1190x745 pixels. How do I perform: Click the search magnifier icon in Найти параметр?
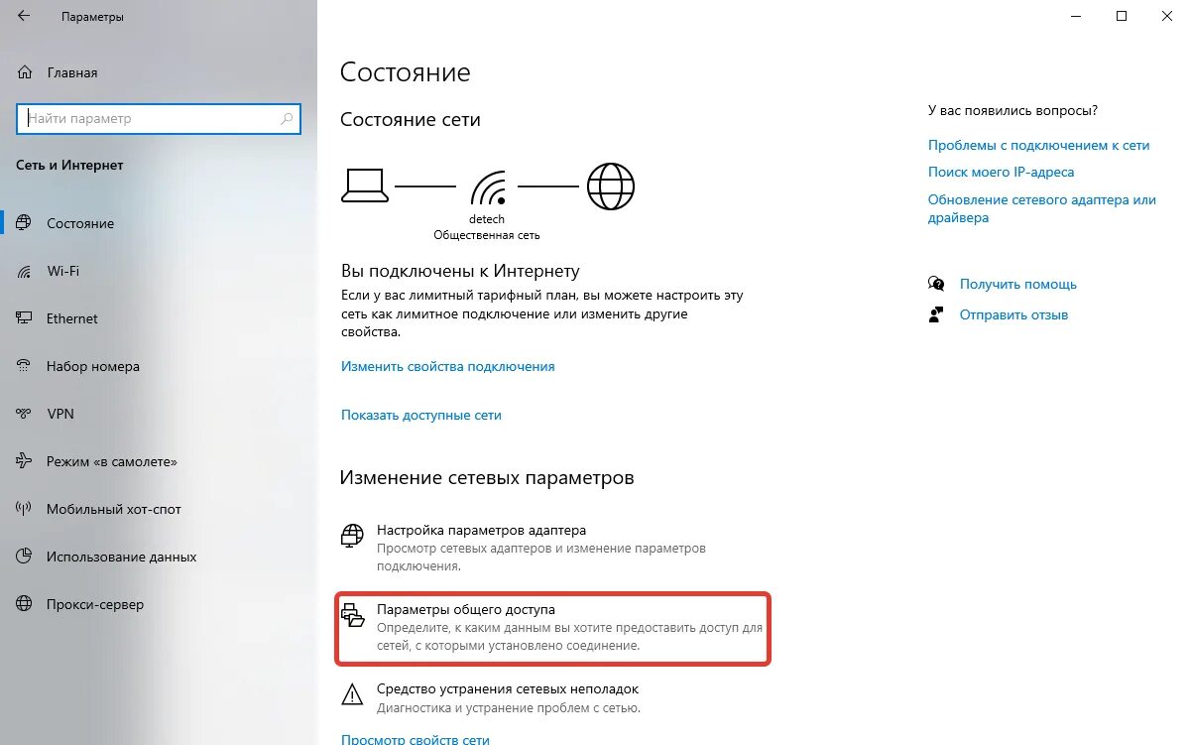point(288,118)
